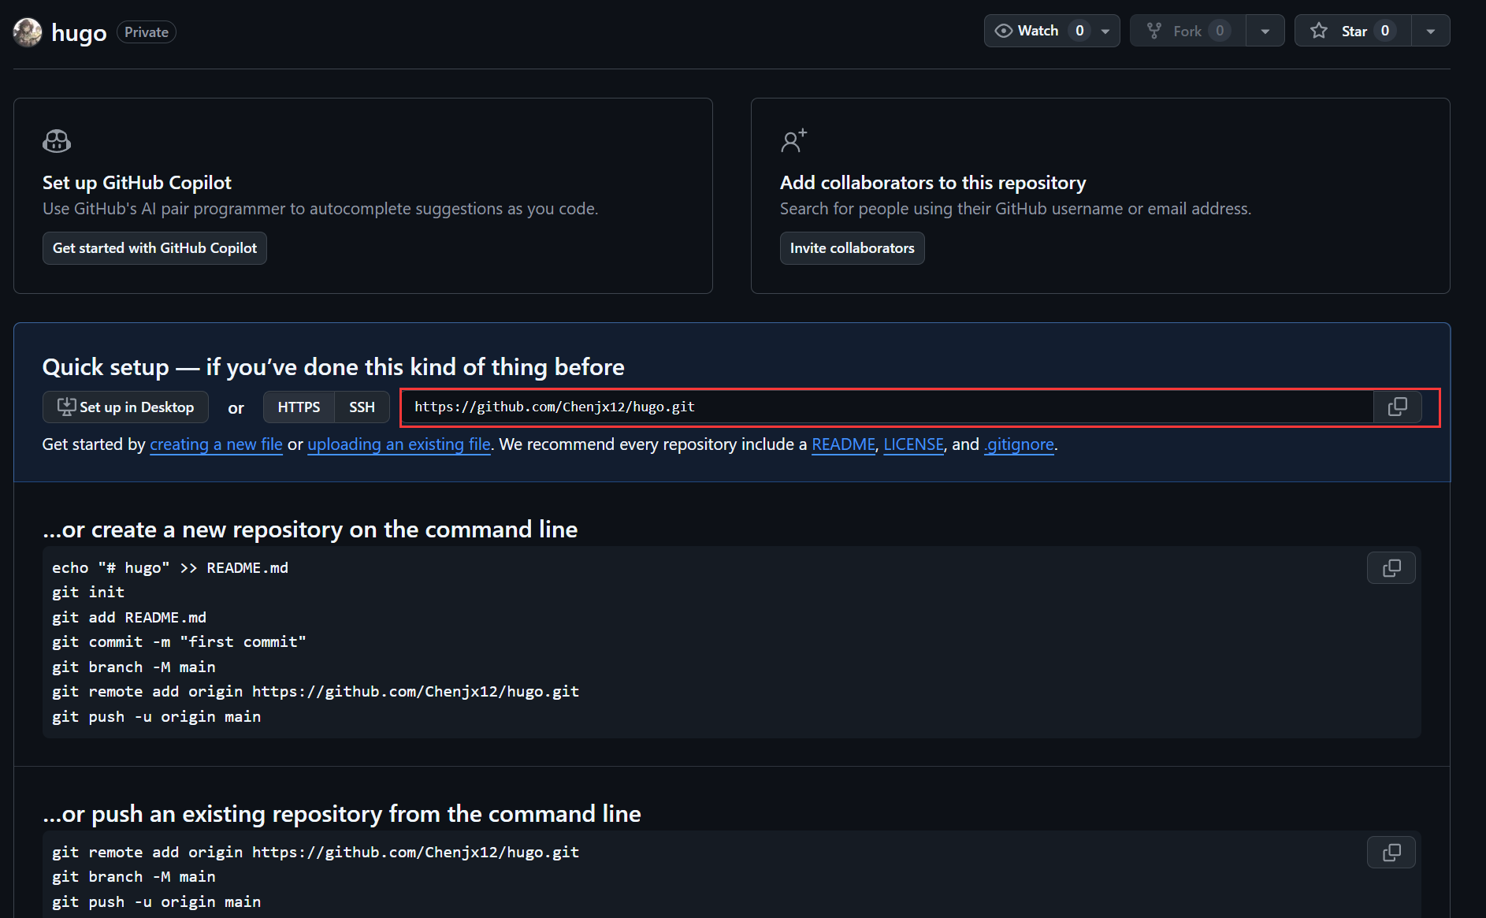Click the hugo repository name
1486x918 pixels.
coord(79,33)
